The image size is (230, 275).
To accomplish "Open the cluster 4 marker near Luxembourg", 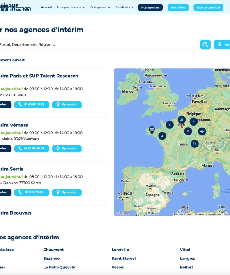I will 193,121.
